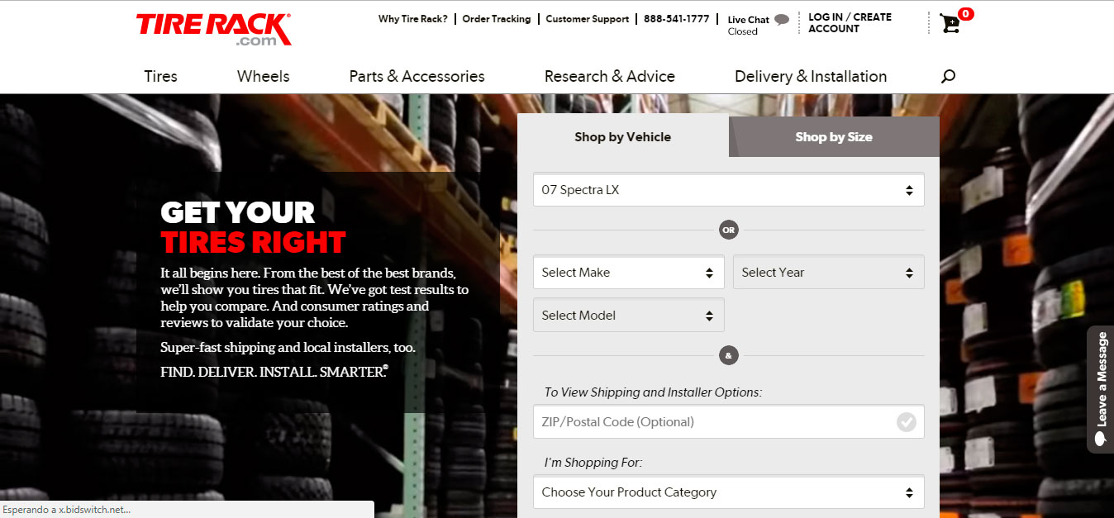Viewport: 1114px width, 518px height.
Task: Open the Wheels menu
Action: pos(263,76)
